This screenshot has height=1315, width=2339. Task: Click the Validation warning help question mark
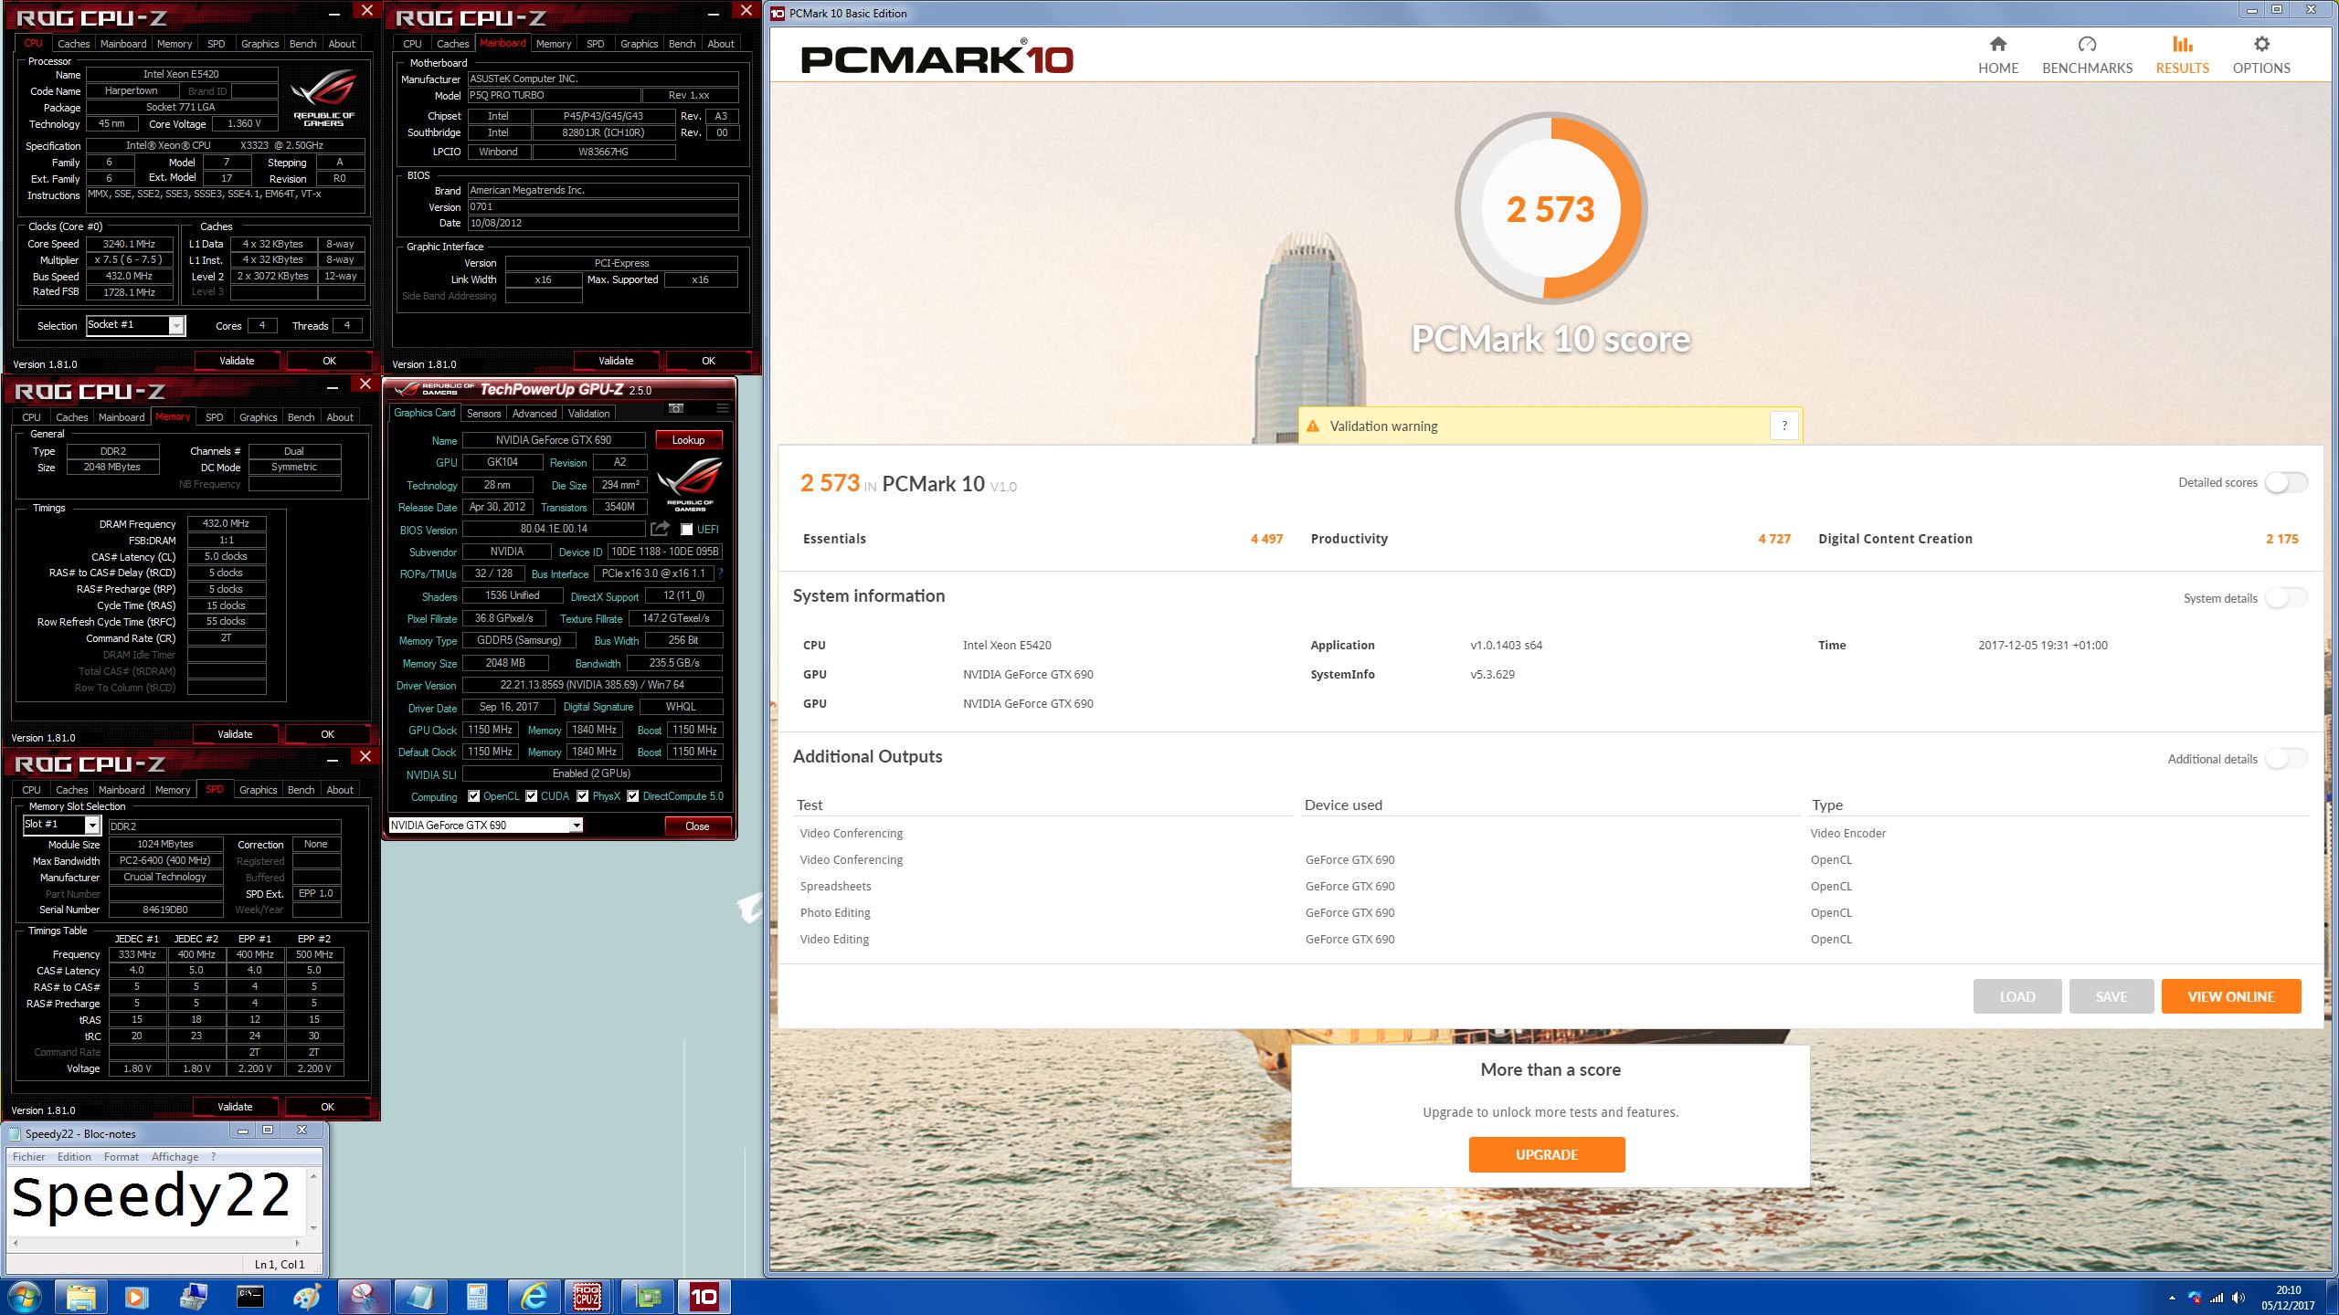(1783, 426)
